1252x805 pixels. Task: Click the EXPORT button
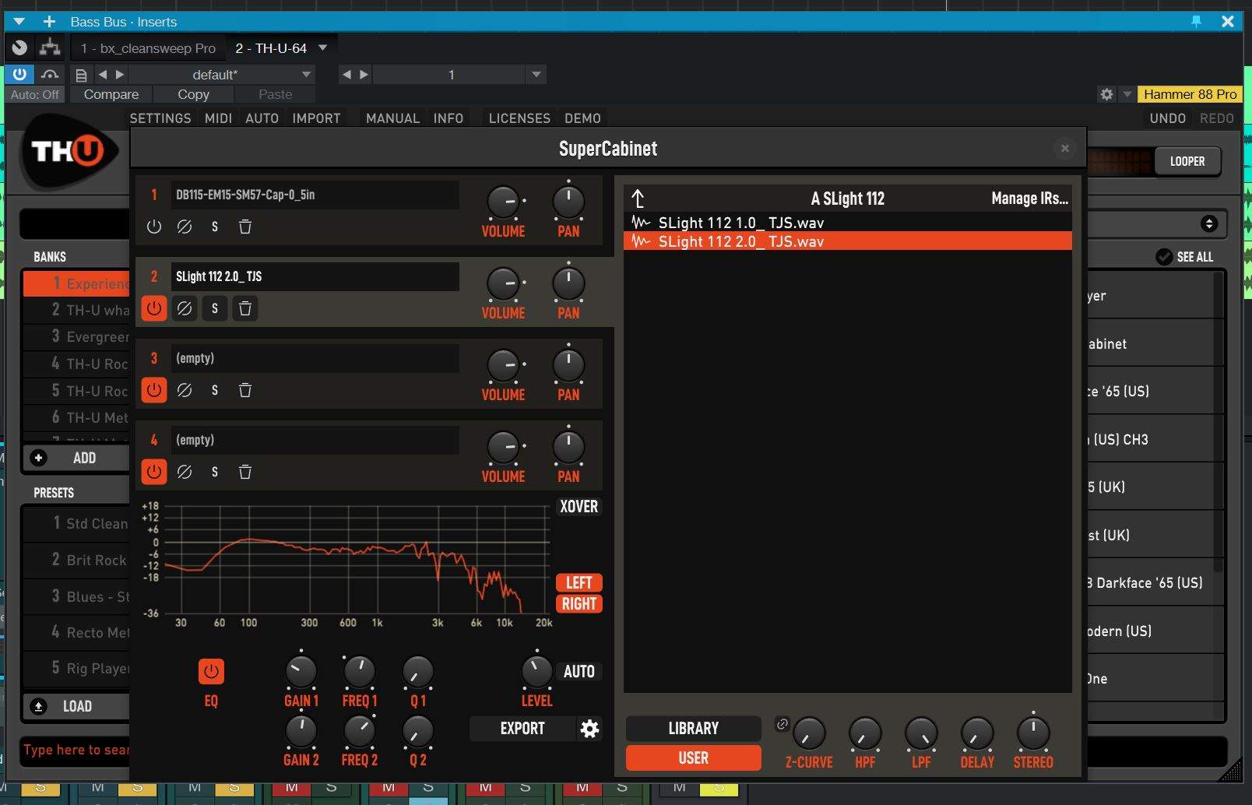(522, 729)
